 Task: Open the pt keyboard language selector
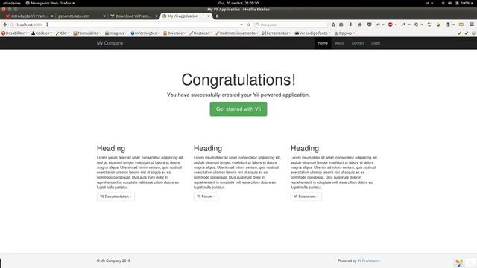429,3
